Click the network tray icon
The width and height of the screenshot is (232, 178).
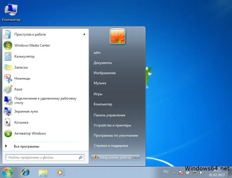coord(195,173)
